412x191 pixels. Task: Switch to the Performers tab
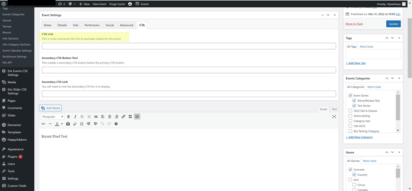pos(92,25)
